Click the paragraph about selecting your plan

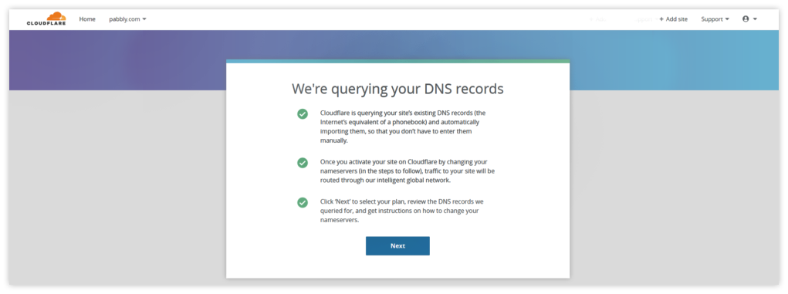402,211
